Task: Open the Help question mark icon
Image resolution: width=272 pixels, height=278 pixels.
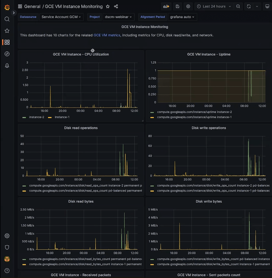Action: pyautogui.click(x=7, y=270)
